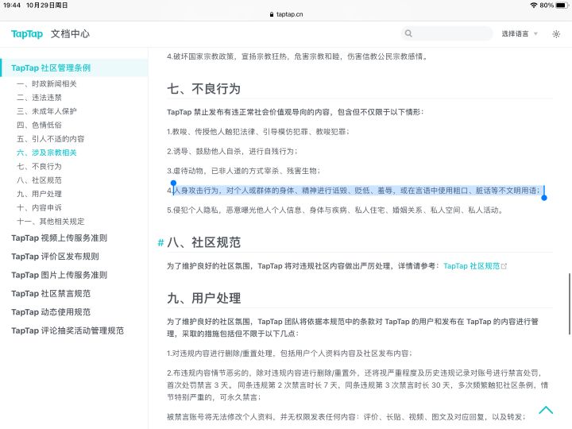The image size is (572, 429).
Task: Open TapTap 图片上传服务准则 document
Action: 59,275
